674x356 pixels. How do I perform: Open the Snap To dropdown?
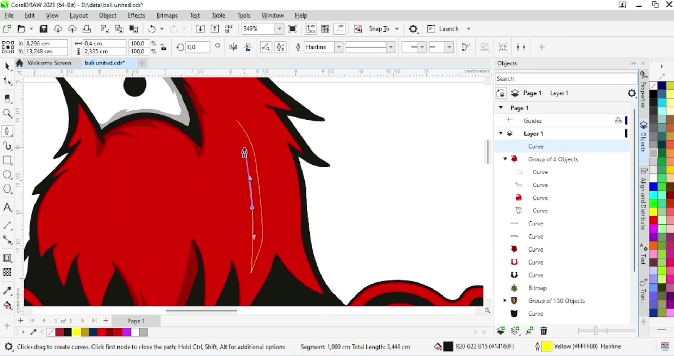397,29
